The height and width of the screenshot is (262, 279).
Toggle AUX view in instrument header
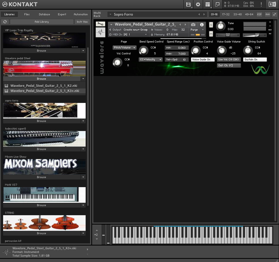click(270, 30)
